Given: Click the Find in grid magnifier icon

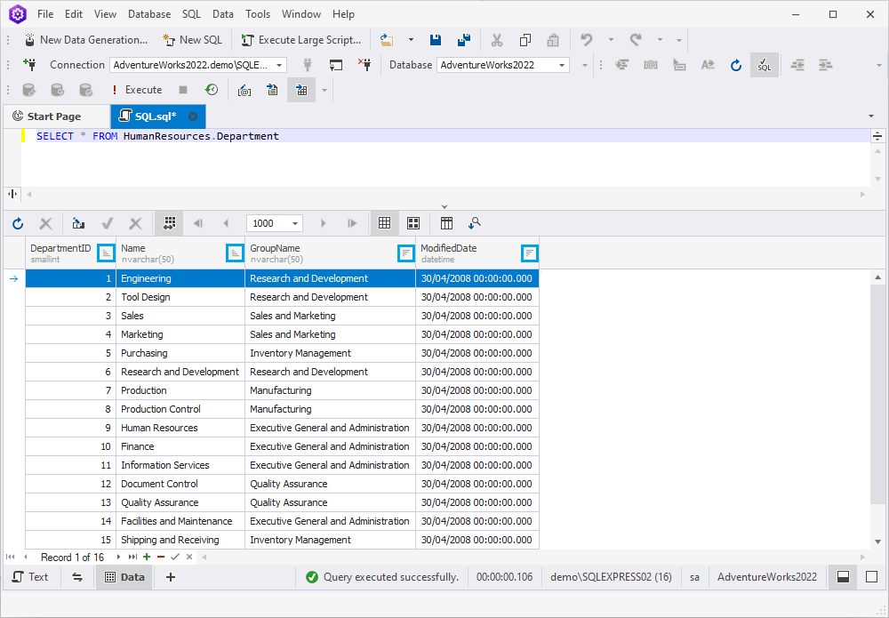Looking at the screenshot, I should pos(475,223).
